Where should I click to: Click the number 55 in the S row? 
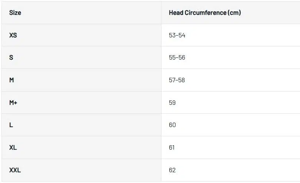click(172, 57)
